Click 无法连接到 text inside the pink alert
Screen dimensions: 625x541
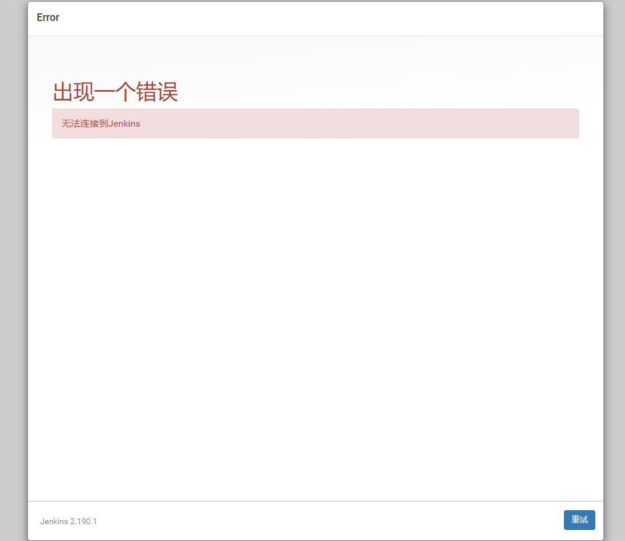84,123
